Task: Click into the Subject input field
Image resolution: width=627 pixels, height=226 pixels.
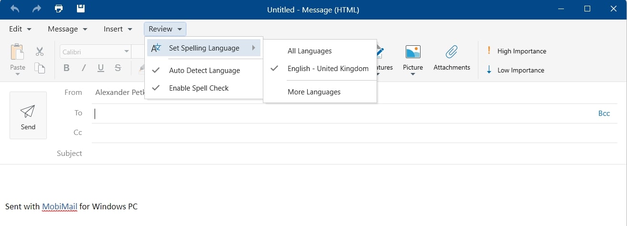Action: [335, 154]
